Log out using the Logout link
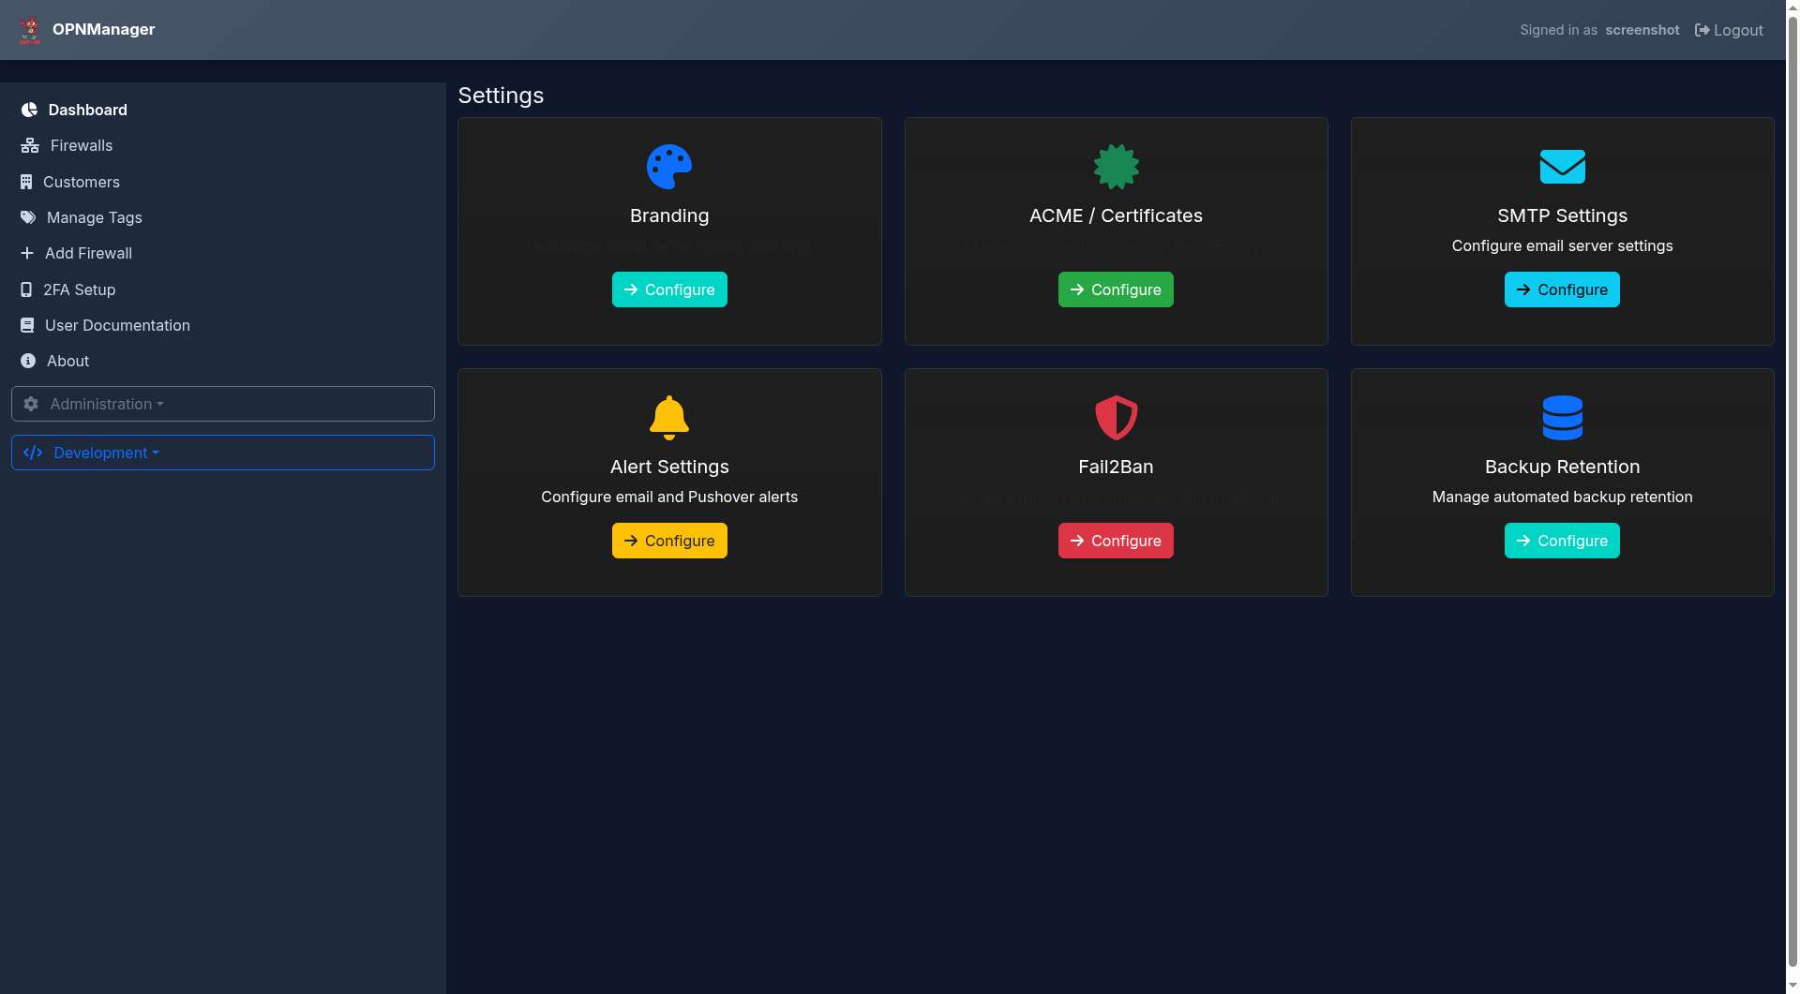The height and width of the screenshot is (994, 1800). pos(1729,30)
